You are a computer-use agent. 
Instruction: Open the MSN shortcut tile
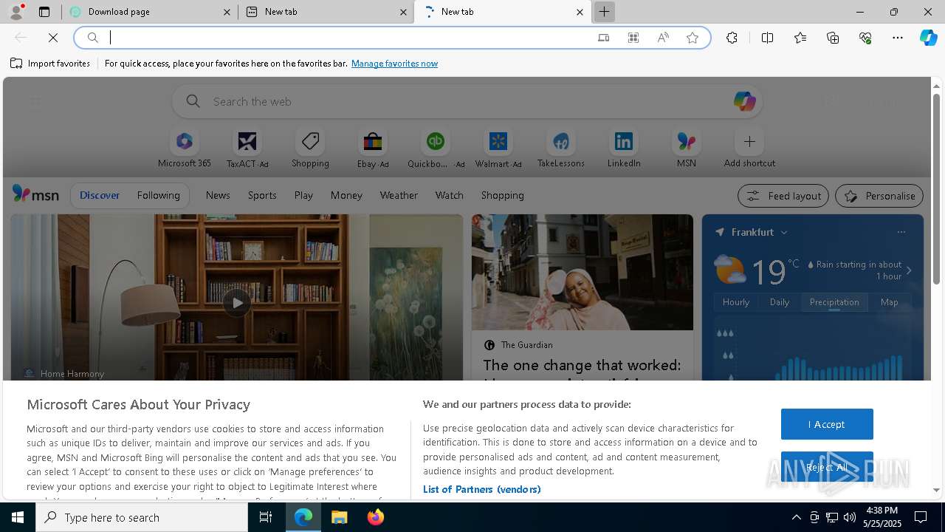pos(687,149)
